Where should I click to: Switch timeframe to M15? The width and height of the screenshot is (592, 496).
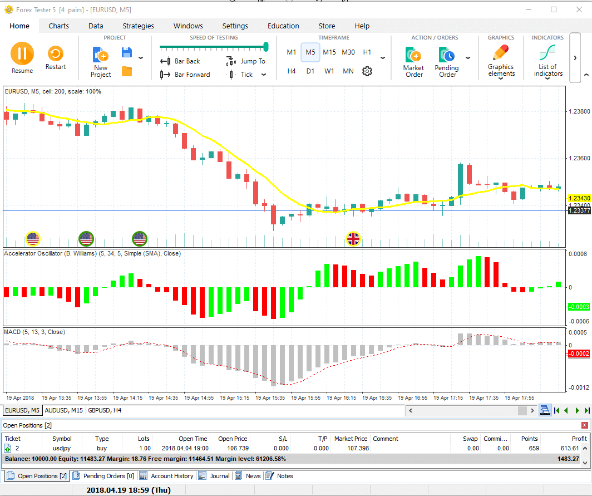pos(329,52)
